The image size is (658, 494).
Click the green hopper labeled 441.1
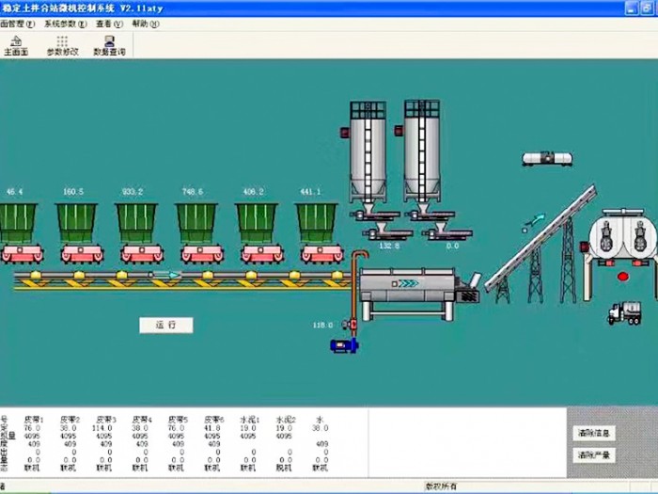[317, 223]
